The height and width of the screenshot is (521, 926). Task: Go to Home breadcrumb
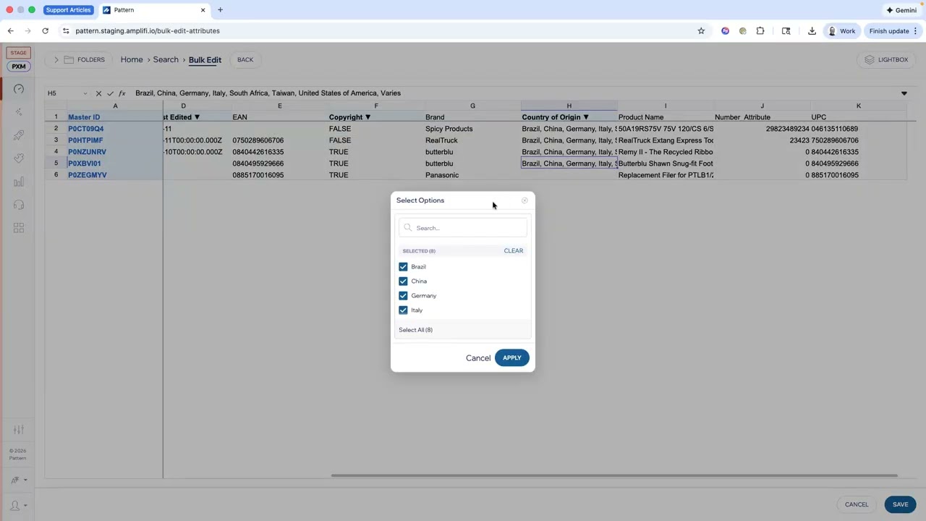coord(132,59)
